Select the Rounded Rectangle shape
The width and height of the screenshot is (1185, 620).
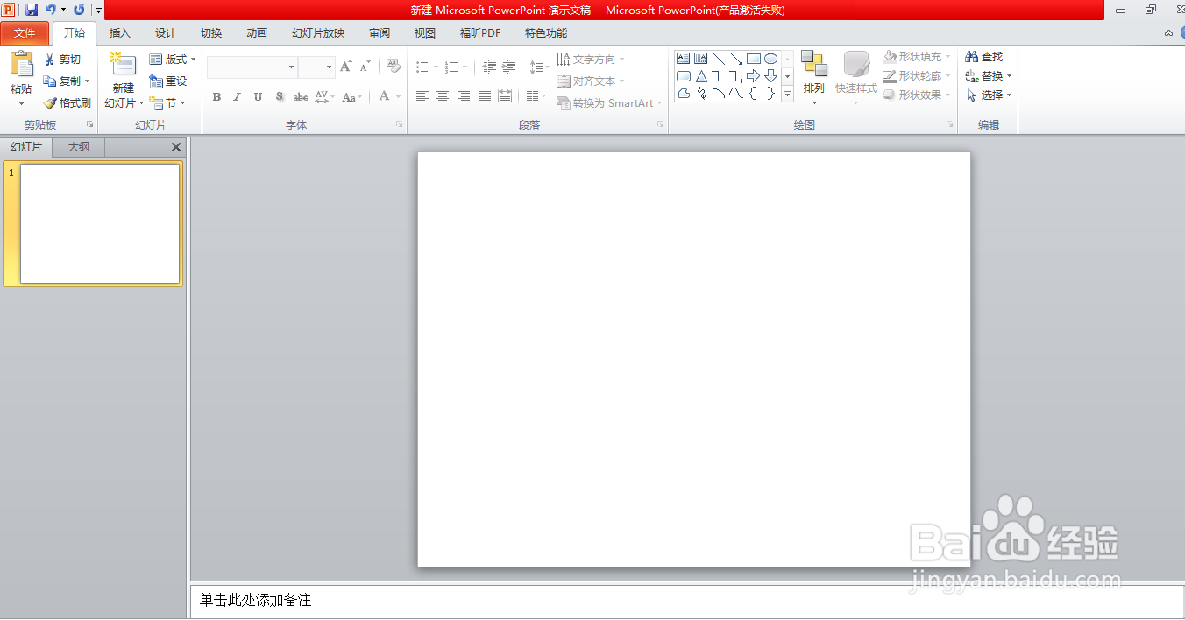click(684, 76)
